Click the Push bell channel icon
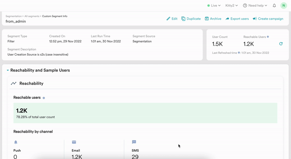The width and height of the screenshot is (291, 159). click(x=16, y=142)
